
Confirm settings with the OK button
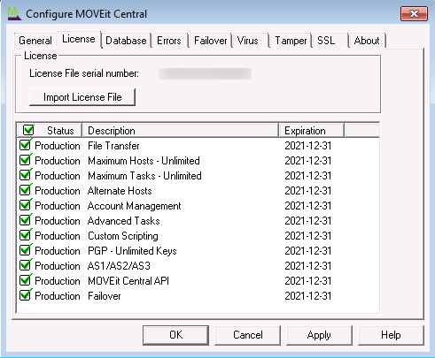[x=175, y=335]
